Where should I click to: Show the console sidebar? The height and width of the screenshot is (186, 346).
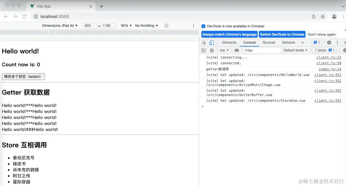pos(203,50)
